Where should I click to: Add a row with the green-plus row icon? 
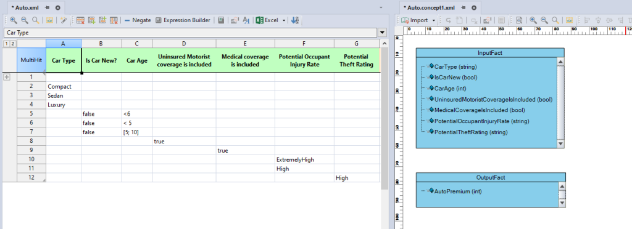91,20
